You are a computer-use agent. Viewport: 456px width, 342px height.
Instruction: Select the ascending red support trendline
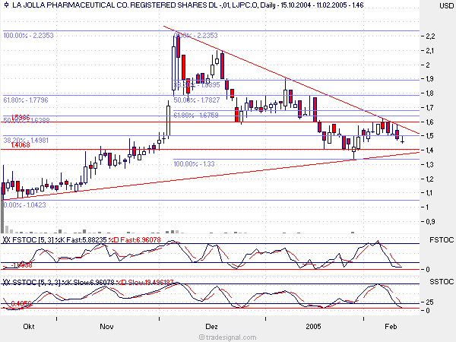point(211,176)
